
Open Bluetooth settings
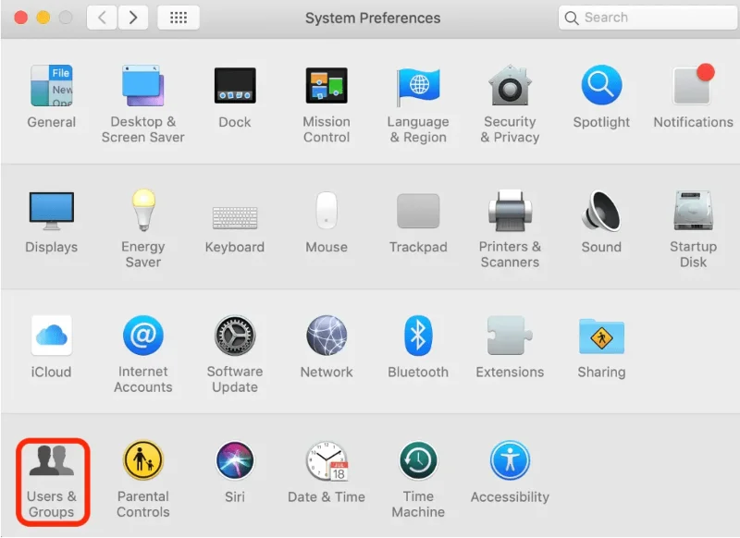click(418, 336)
